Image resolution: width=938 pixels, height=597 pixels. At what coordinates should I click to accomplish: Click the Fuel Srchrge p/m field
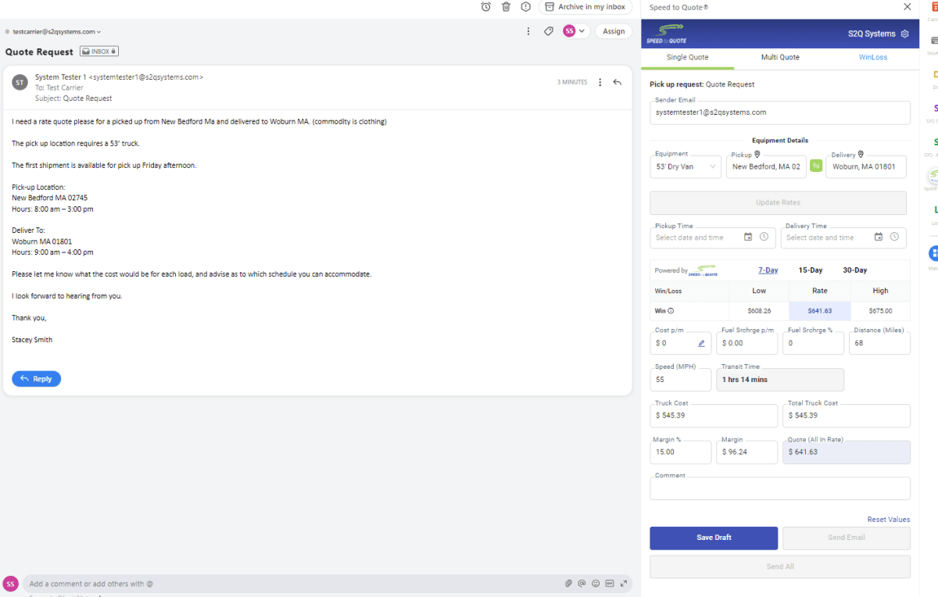(x=746, y=343)
